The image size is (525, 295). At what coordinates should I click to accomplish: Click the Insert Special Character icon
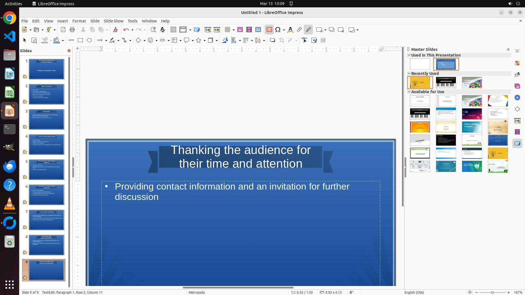[x=278, y=30]
